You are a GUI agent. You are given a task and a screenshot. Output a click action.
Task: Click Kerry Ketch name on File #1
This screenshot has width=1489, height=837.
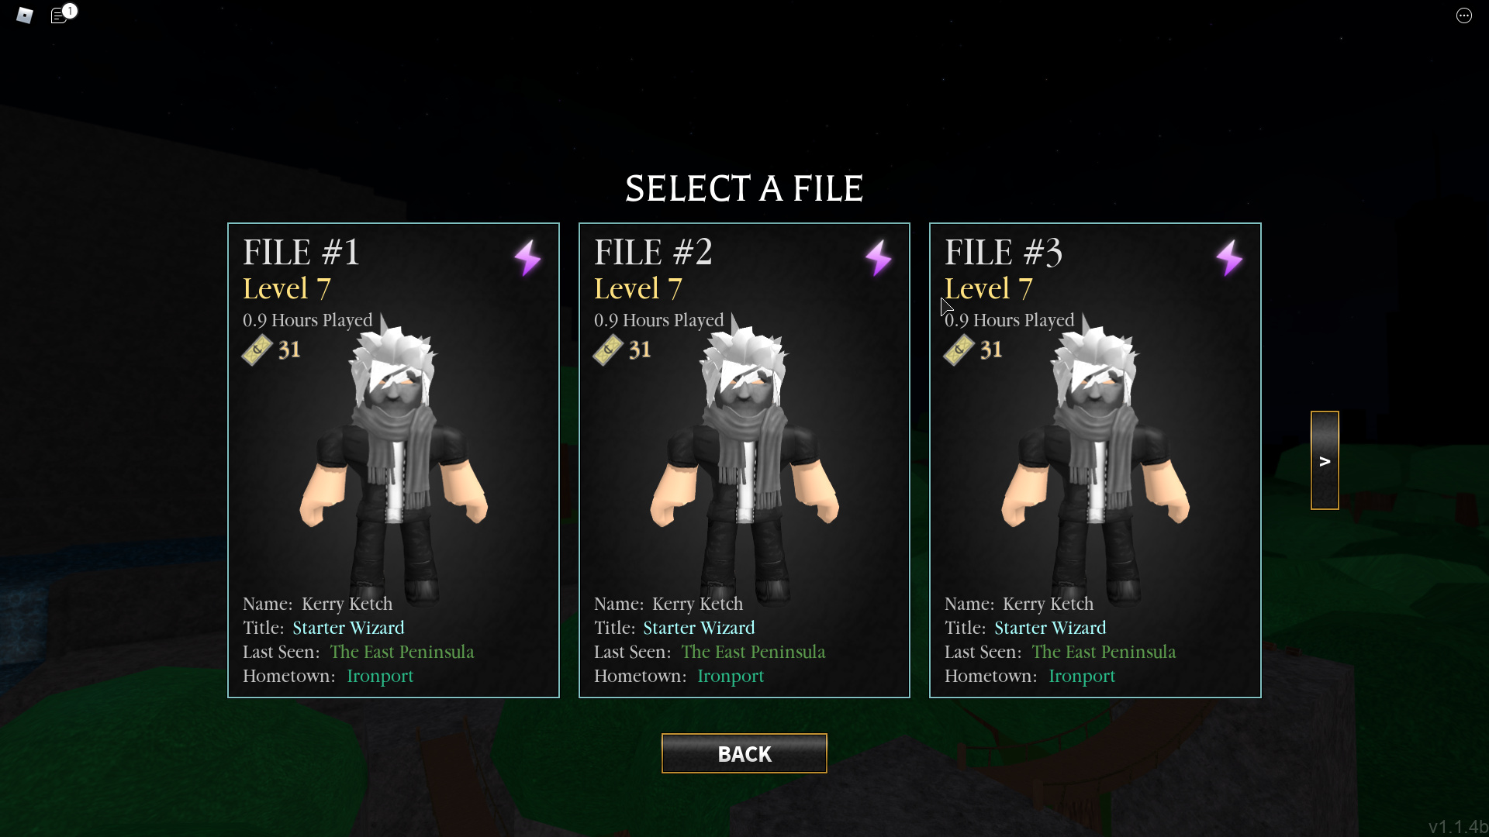pos(347,604)
